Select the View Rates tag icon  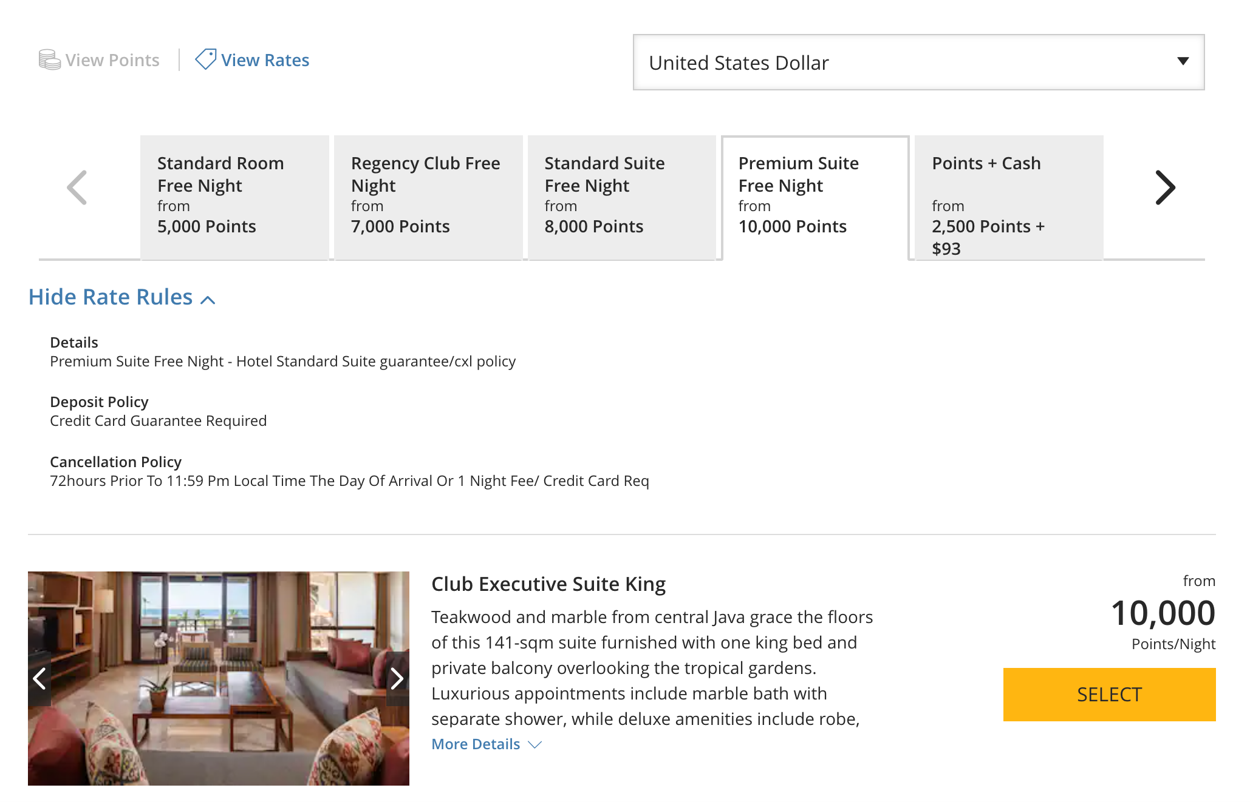coord(204,59)
